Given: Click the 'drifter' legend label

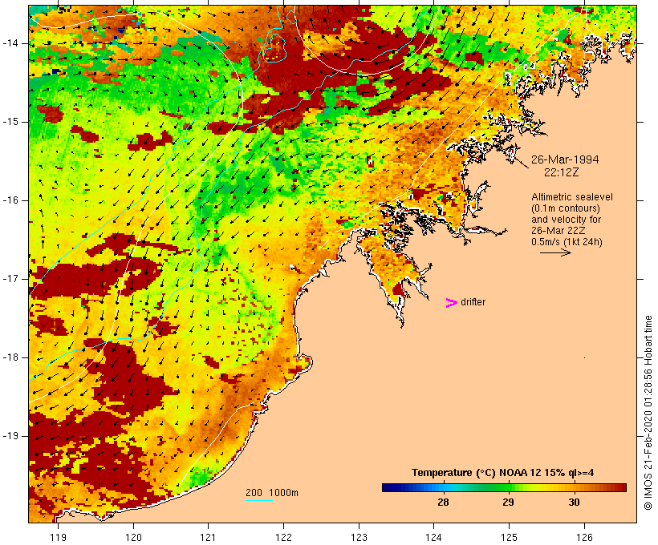Looking at the screenshot, I should (x=473, y=302).
